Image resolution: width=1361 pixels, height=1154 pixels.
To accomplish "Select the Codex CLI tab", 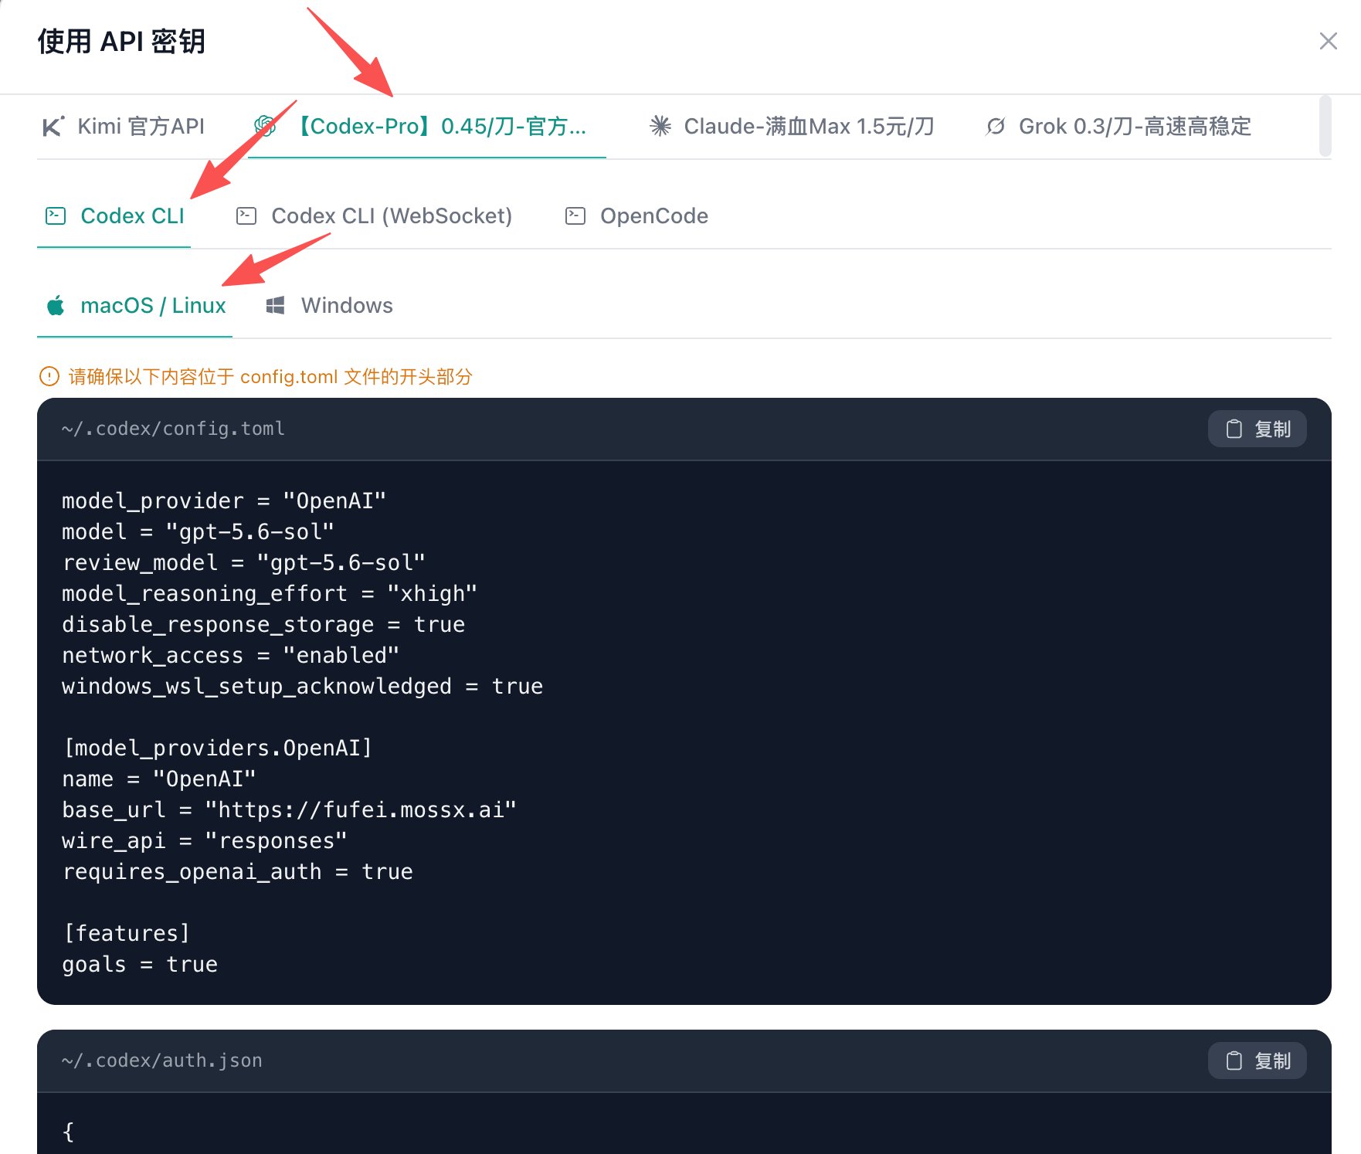I will 114,216.
